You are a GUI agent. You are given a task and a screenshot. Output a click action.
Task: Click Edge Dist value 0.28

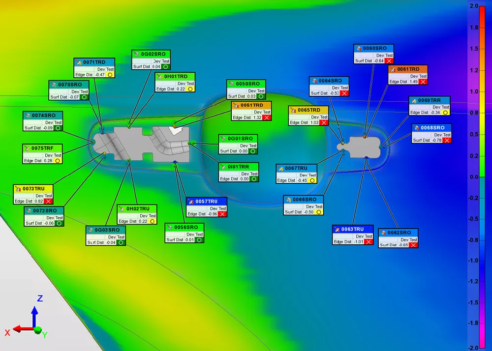48,160
